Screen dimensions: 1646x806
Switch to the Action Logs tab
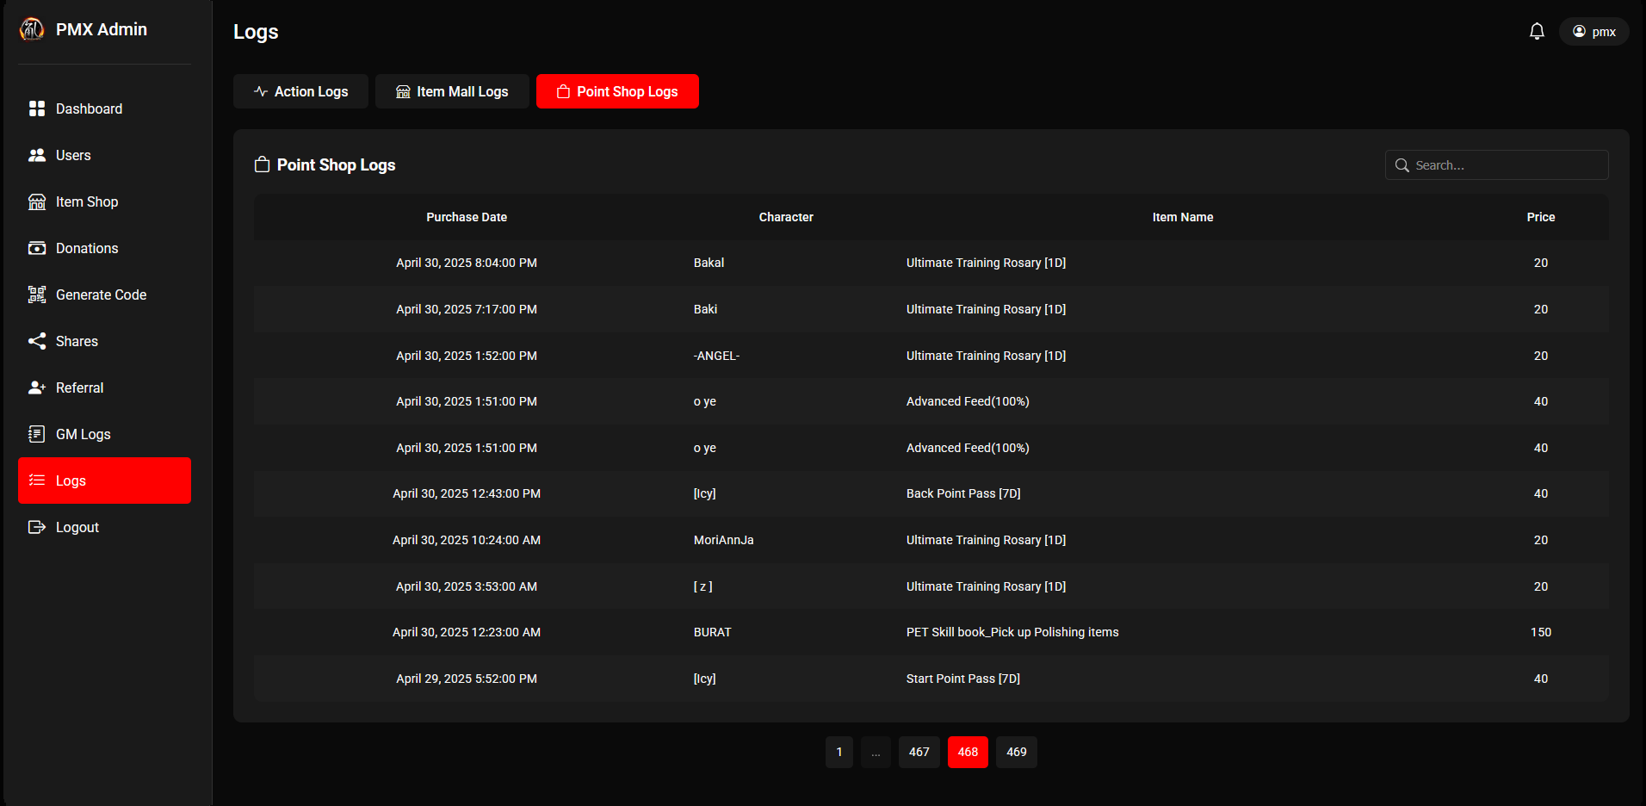pos(300,91)
